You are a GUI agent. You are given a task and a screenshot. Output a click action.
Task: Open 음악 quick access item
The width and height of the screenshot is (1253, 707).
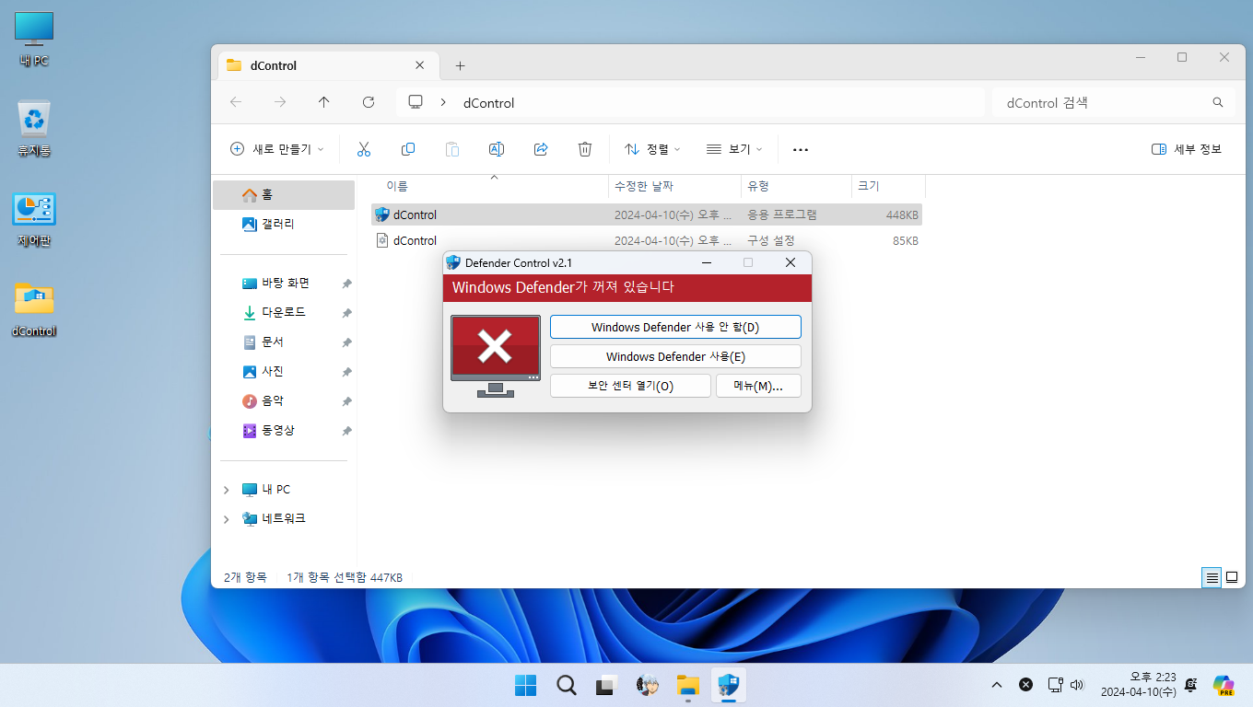[x=284, y=401]
